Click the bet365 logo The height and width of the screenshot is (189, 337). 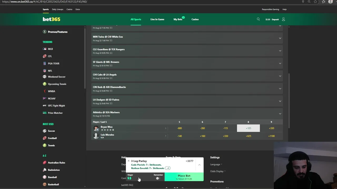pyautogui.click(x=51, y=19)
